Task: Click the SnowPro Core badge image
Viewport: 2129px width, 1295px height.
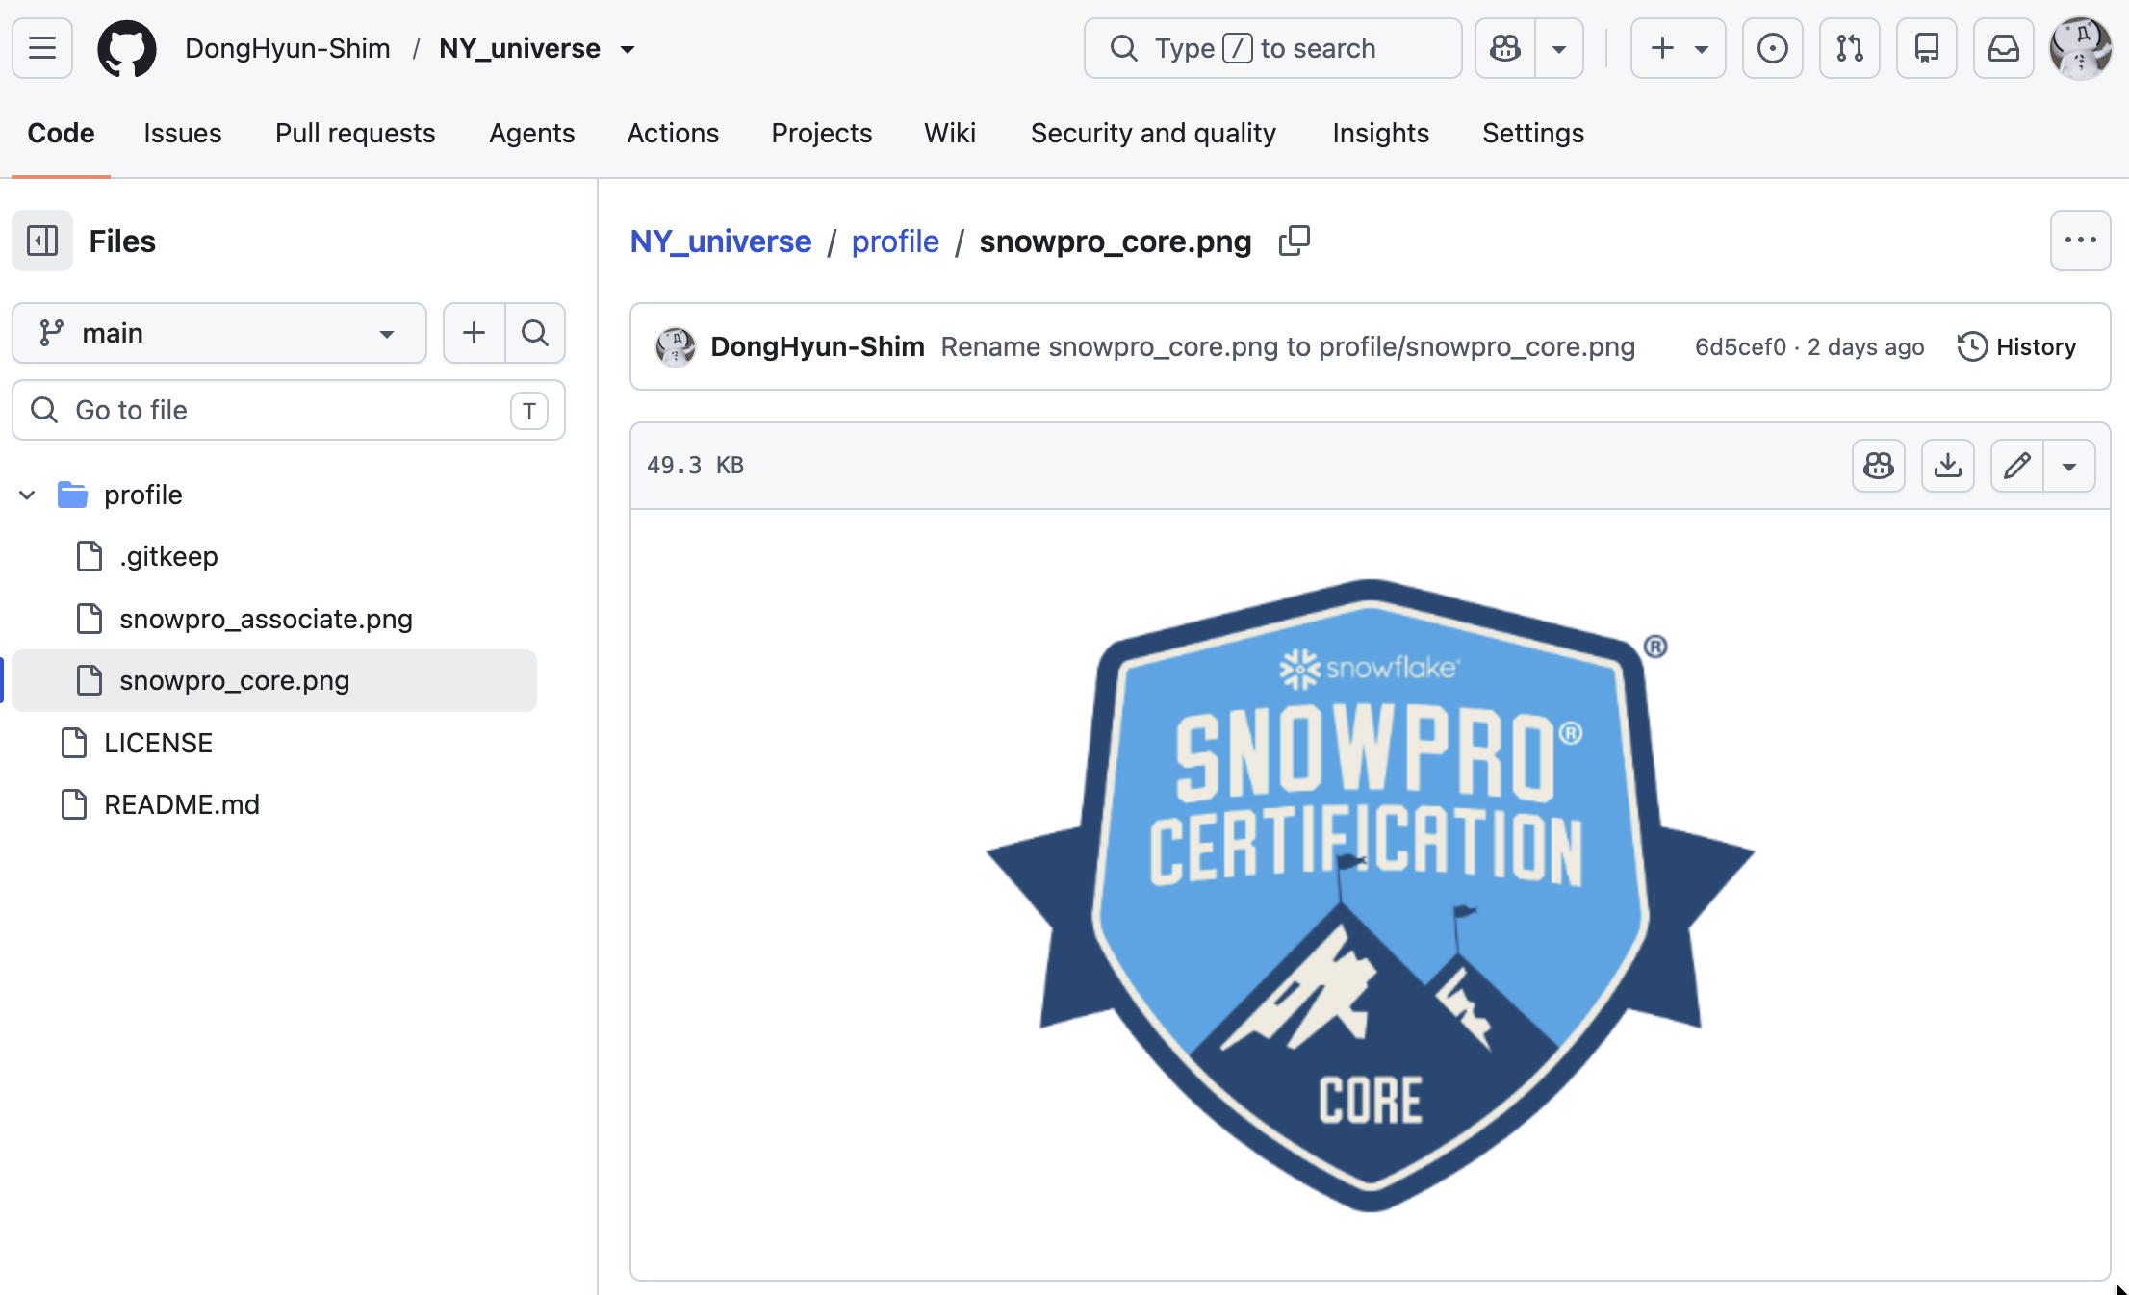Action: [x=1371, y=895]
